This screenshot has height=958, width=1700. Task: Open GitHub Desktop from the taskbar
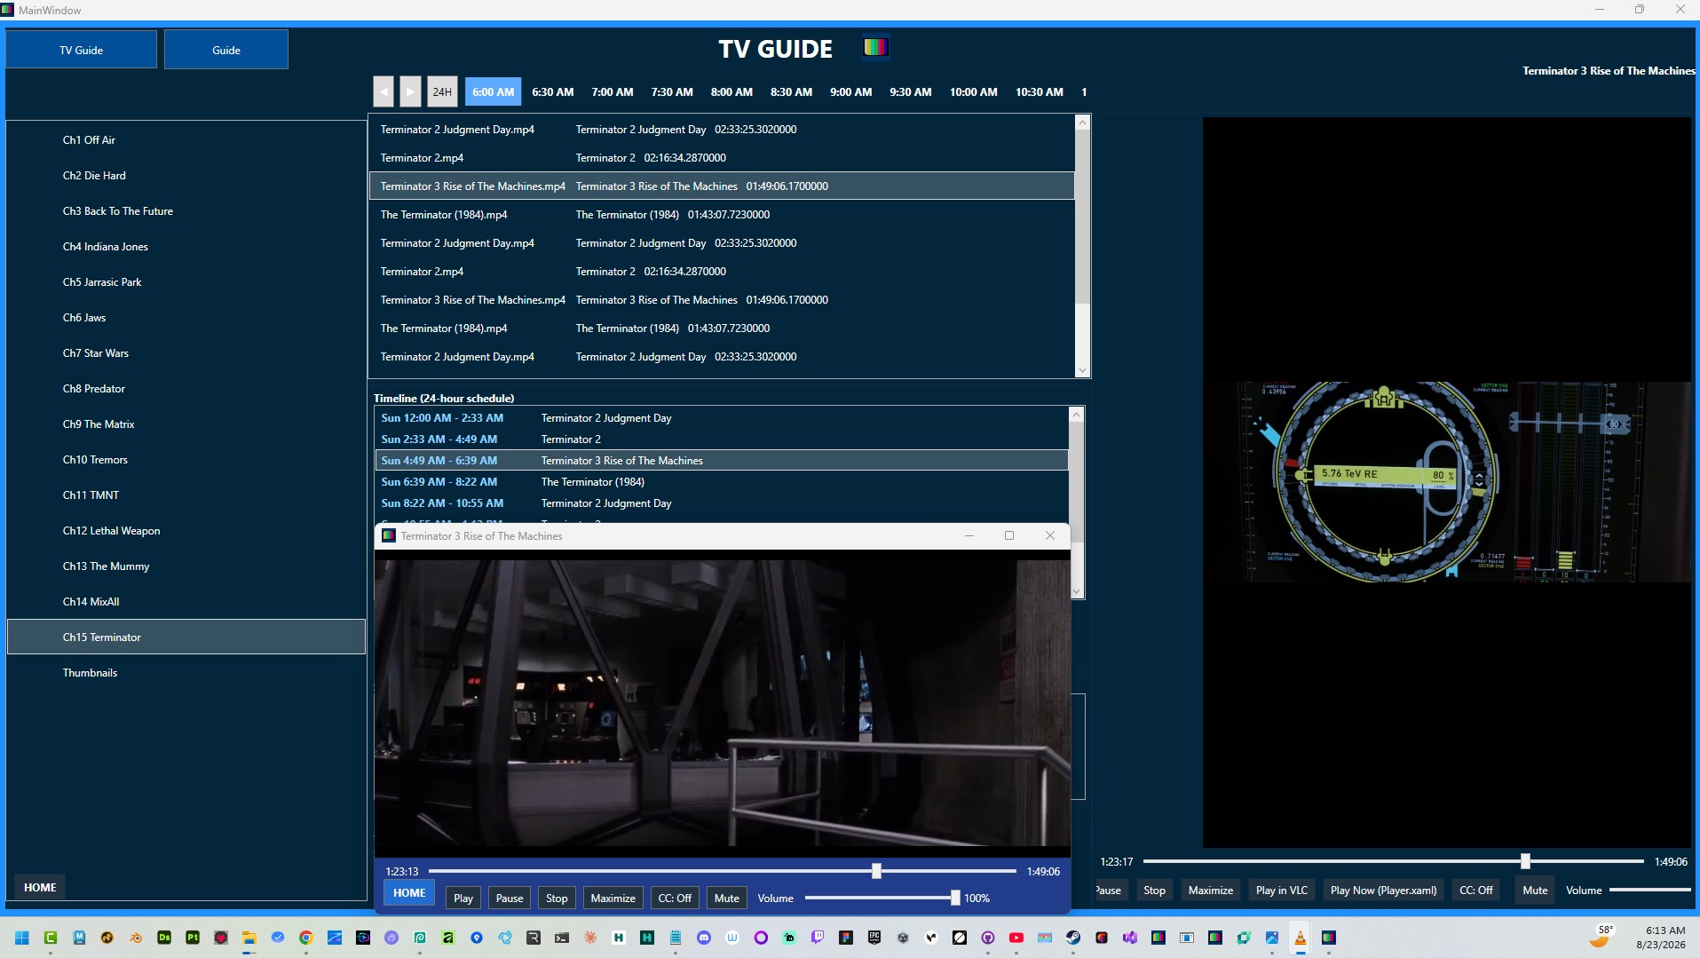point(988,938)
